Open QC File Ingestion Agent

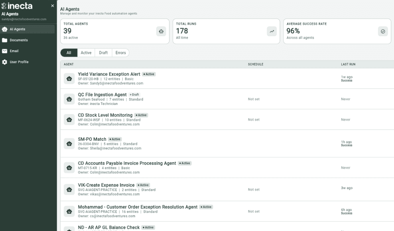click(x=102, y=95)
